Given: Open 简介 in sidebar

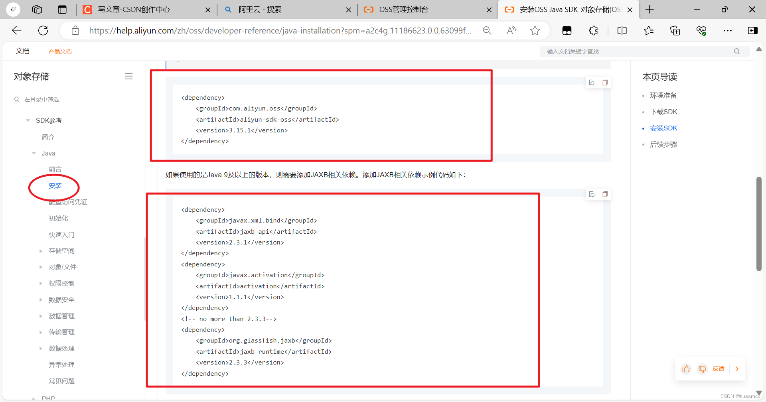Looking at the screenshot, I should coord(48,137).
